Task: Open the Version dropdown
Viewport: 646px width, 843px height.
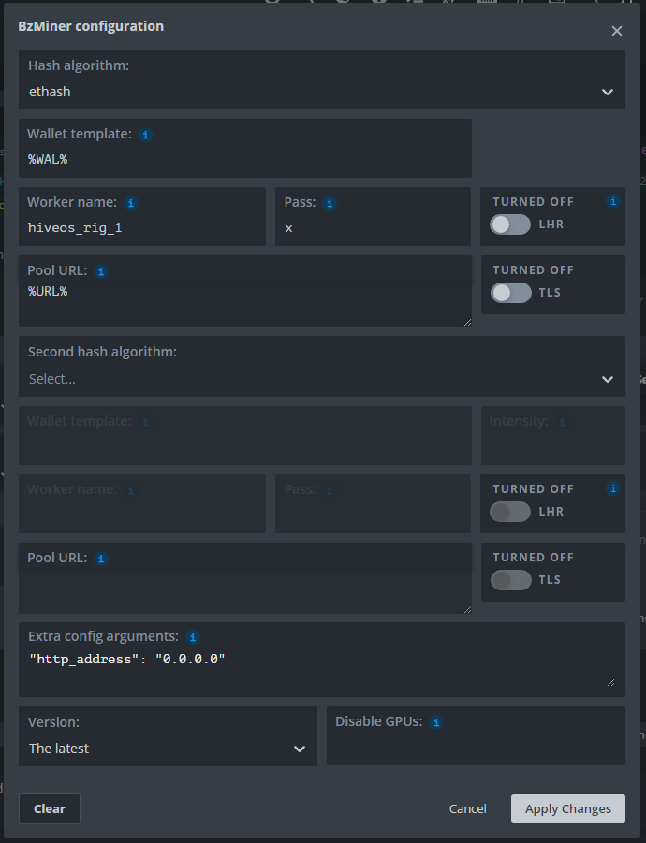Action: [168, 749]
